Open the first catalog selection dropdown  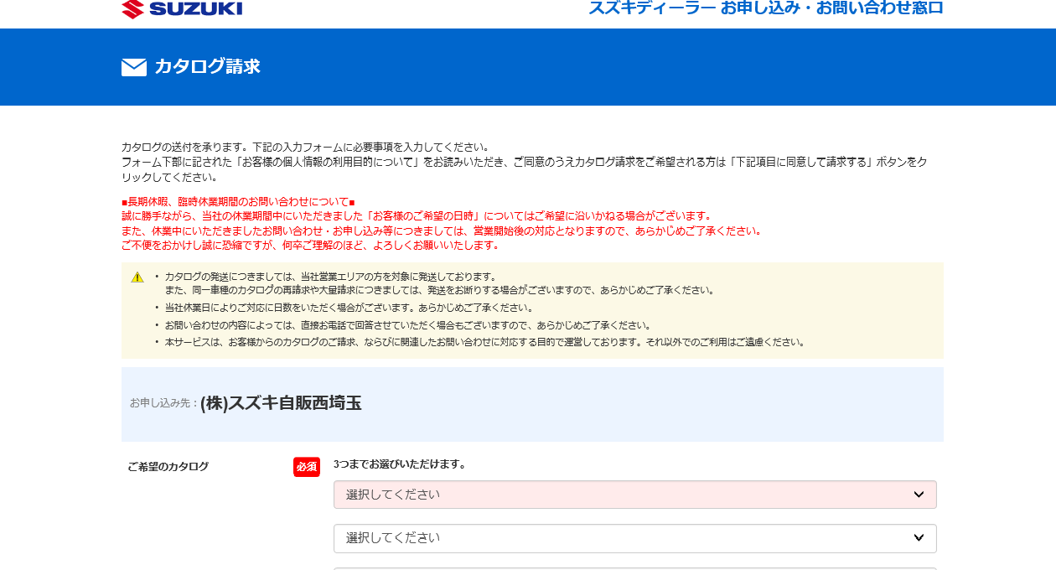click(635, 495)
